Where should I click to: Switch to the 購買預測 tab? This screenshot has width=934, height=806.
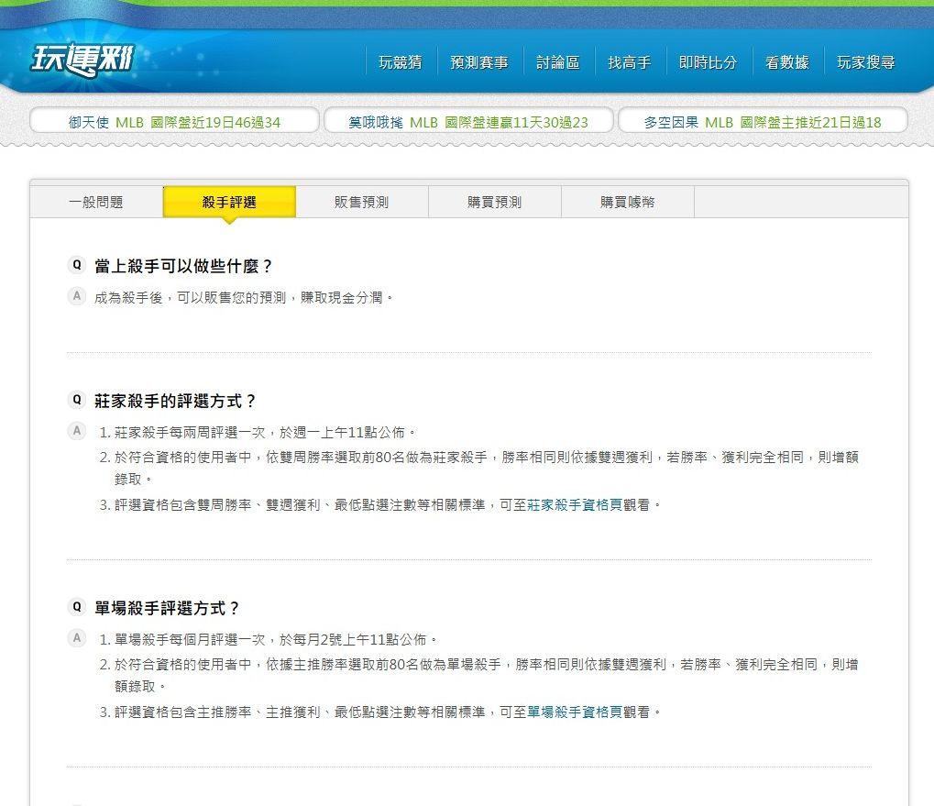[x=494, y=202]
